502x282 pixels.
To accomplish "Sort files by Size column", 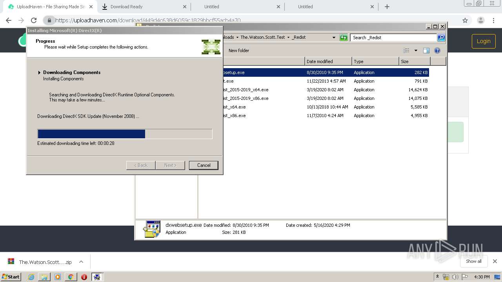I will pyautogui.click(x=415, y=61).
